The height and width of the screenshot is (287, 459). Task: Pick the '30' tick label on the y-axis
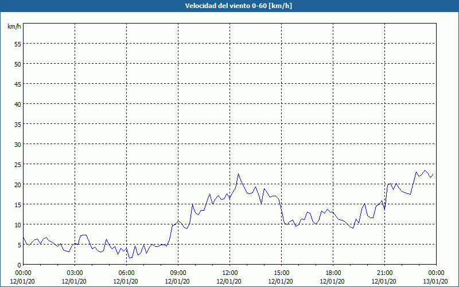(x=18, y=145)
